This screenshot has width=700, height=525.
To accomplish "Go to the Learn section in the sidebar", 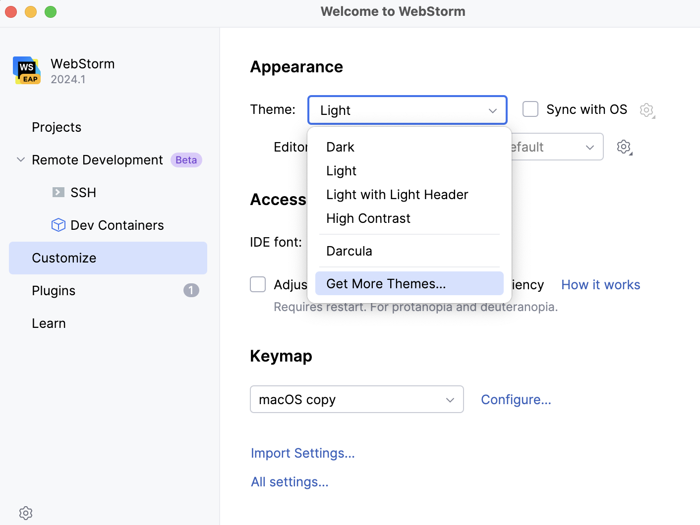I will (x=49, y=323).
